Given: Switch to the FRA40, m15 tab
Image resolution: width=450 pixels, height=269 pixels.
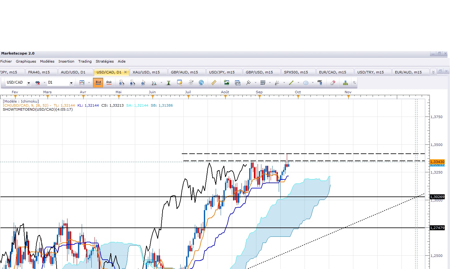Looking at the screenshot, I should 41,72.
